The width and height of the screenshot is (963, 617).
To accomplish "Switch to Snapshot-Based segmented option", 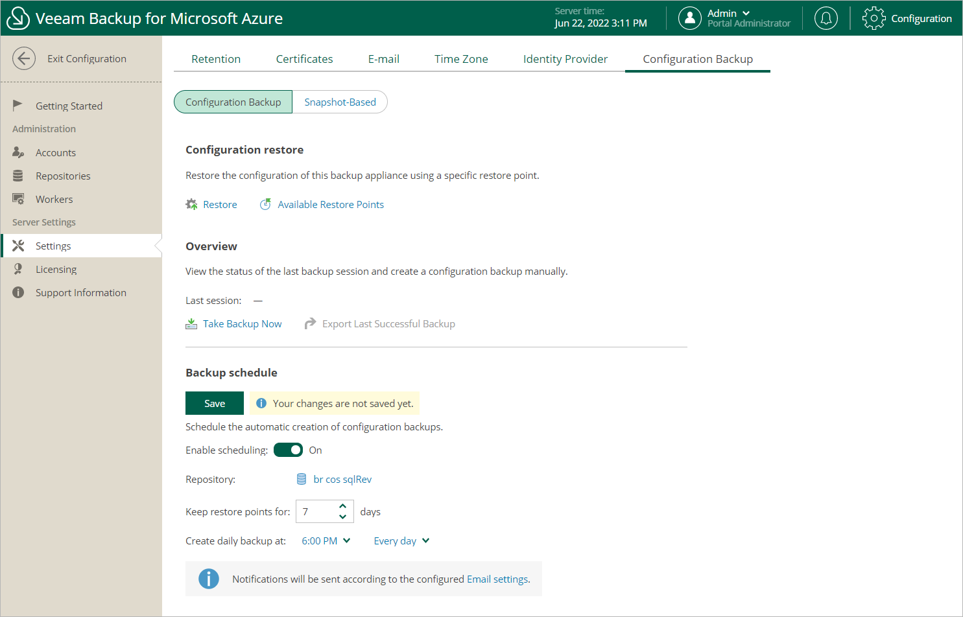I will 340,102.
